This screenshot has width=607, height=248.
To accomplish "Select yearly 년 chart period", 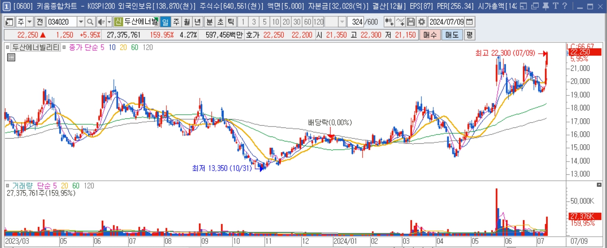I will [x=198, y=22].
